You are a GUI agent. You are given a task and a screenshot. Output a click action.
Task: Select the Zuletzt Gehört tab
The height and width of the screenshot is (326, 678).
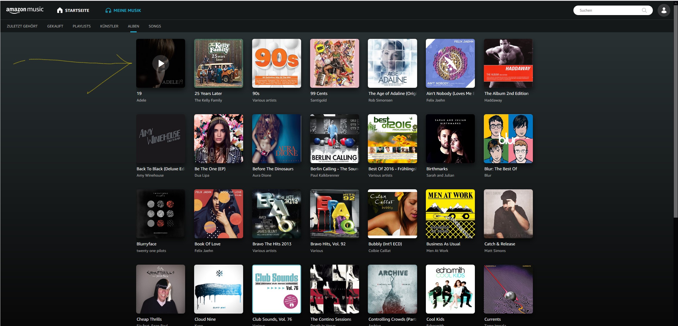point(22,26)
